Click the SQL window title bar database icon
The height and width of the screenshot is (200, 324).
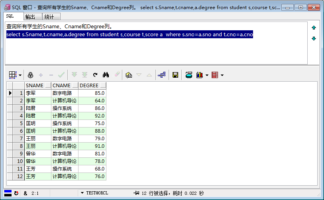point(7,8)
